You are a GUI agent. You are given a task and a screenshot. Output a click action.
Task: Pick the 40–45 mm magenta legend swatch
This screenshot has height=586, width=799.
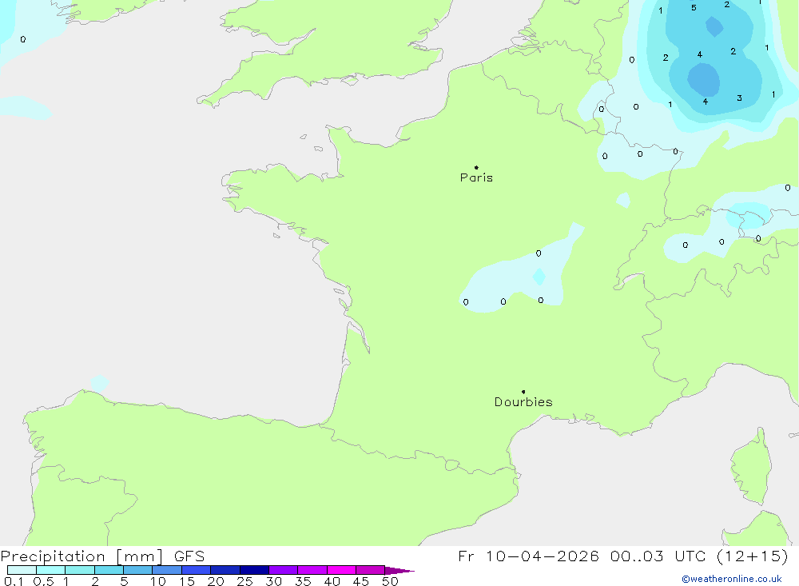click(341, 570)
